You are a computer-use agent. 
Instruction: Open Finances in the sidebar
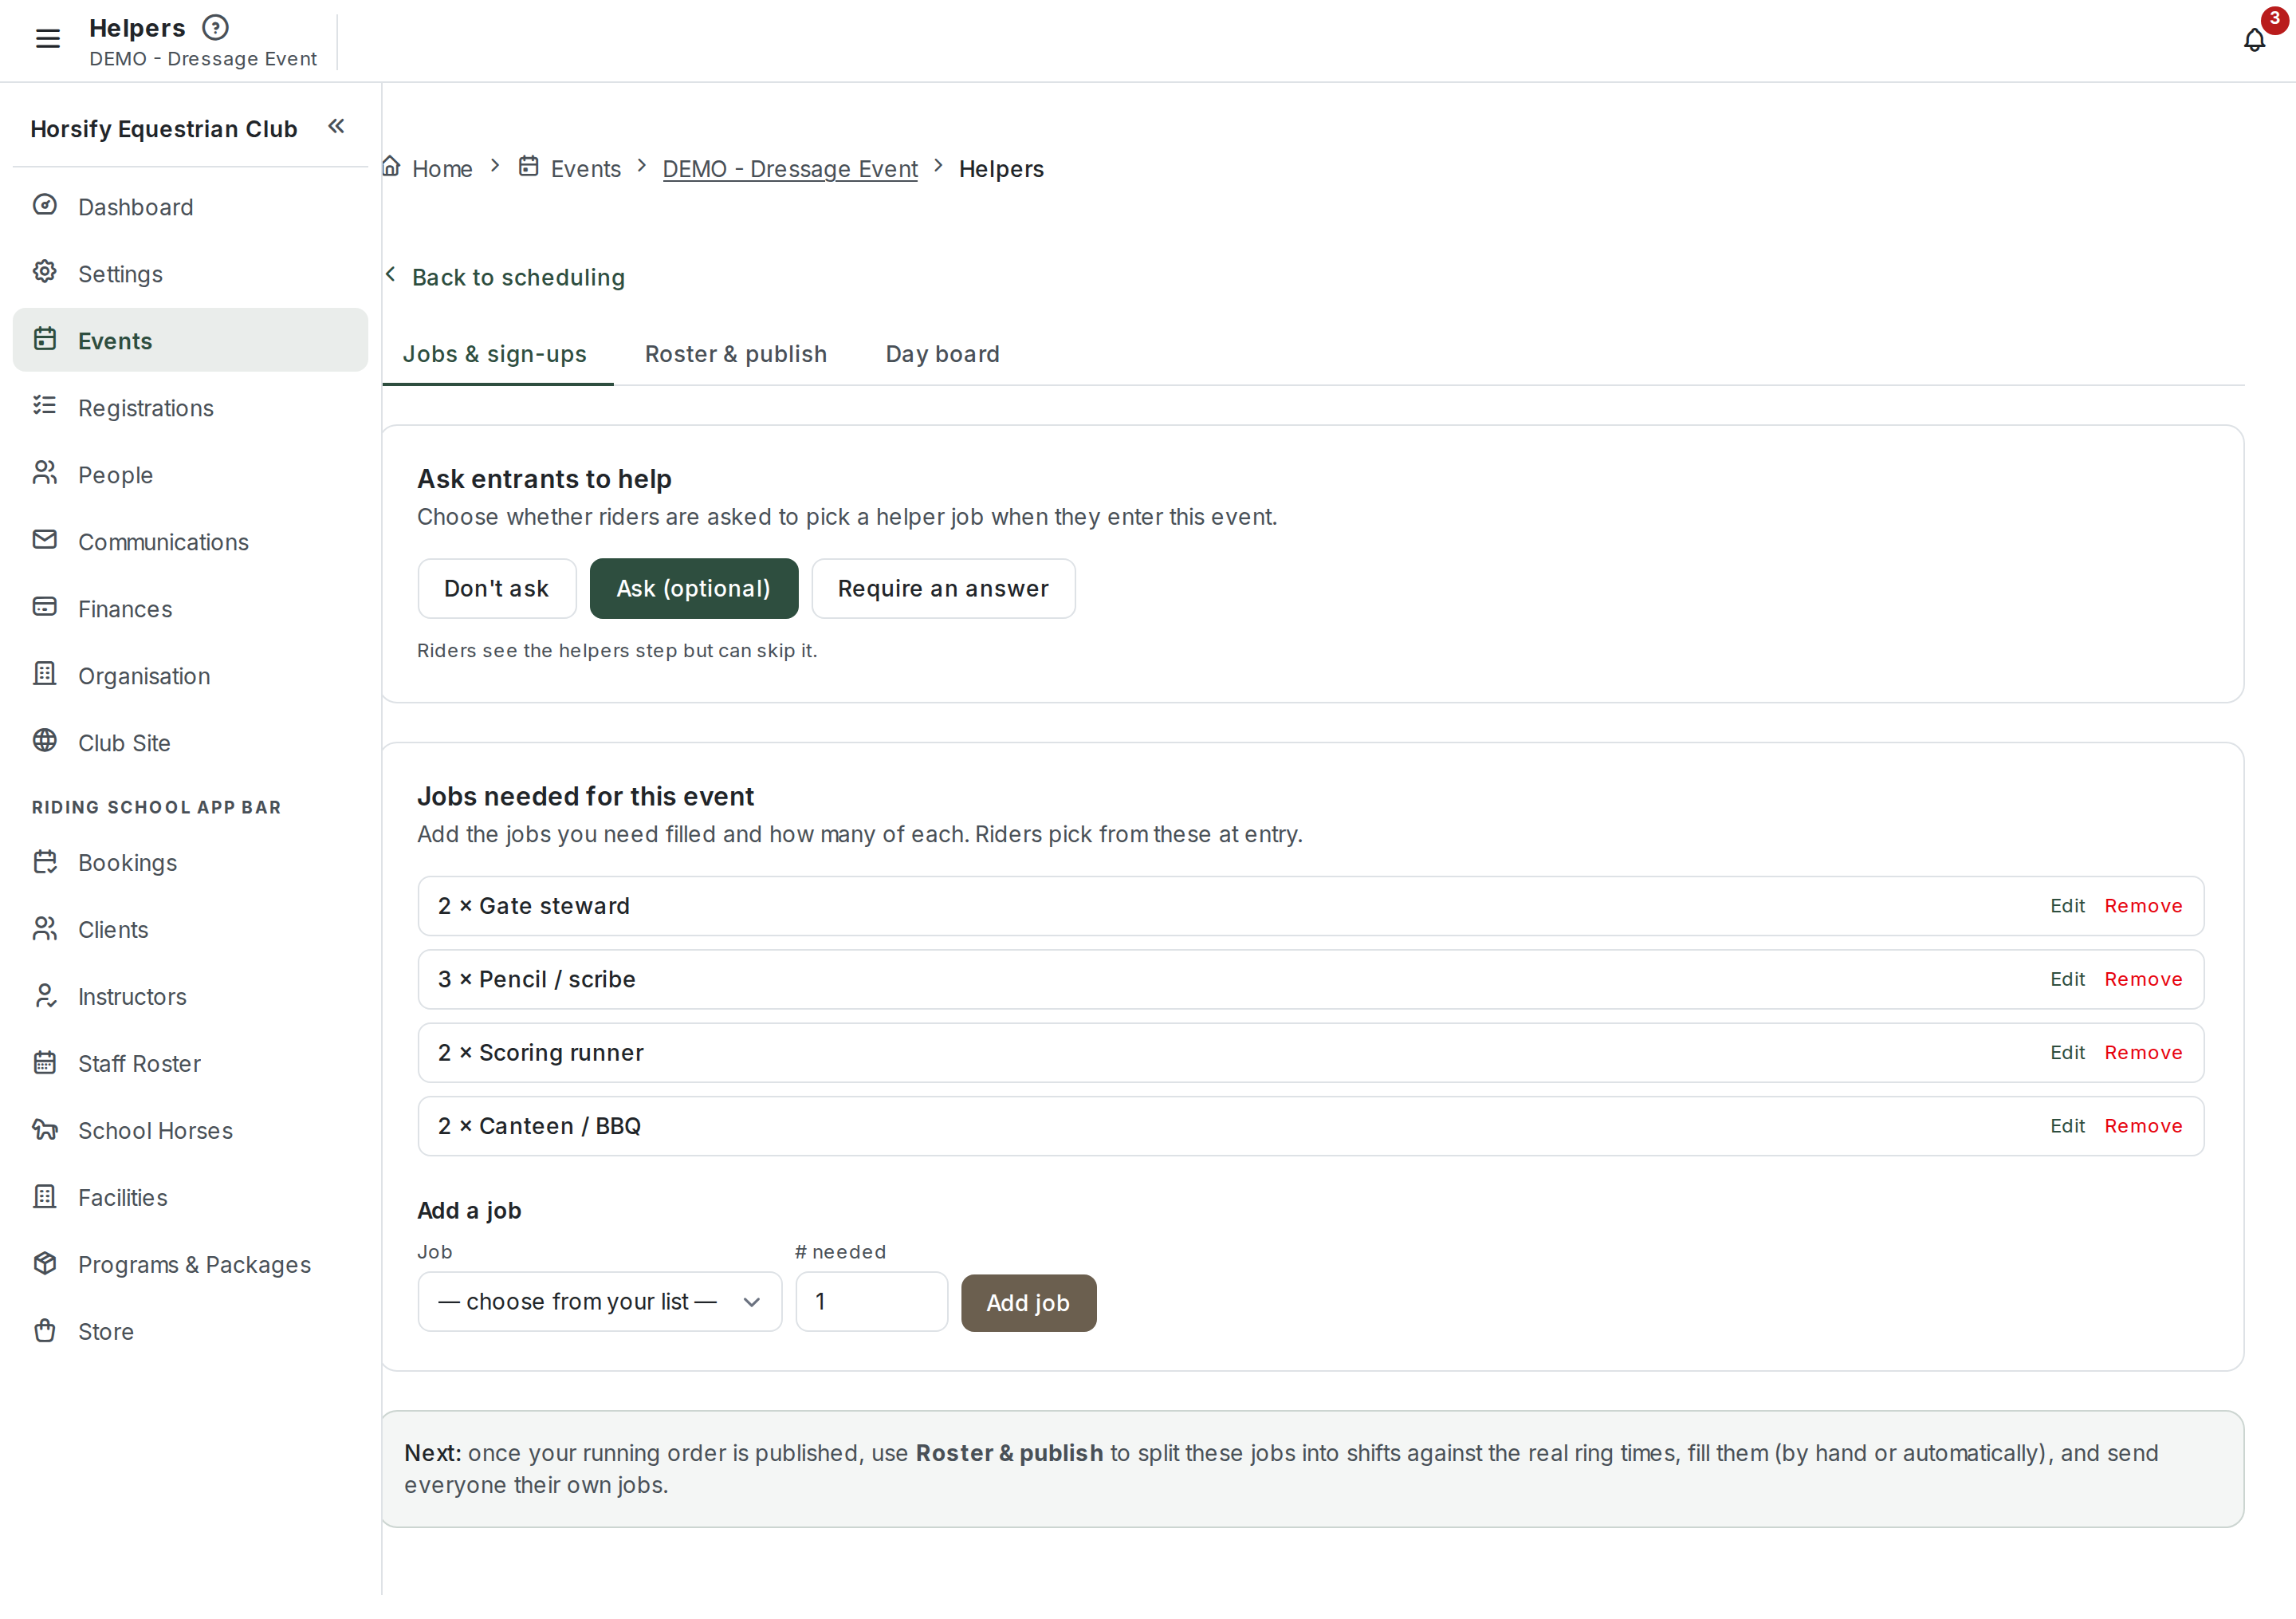[190, 609]
